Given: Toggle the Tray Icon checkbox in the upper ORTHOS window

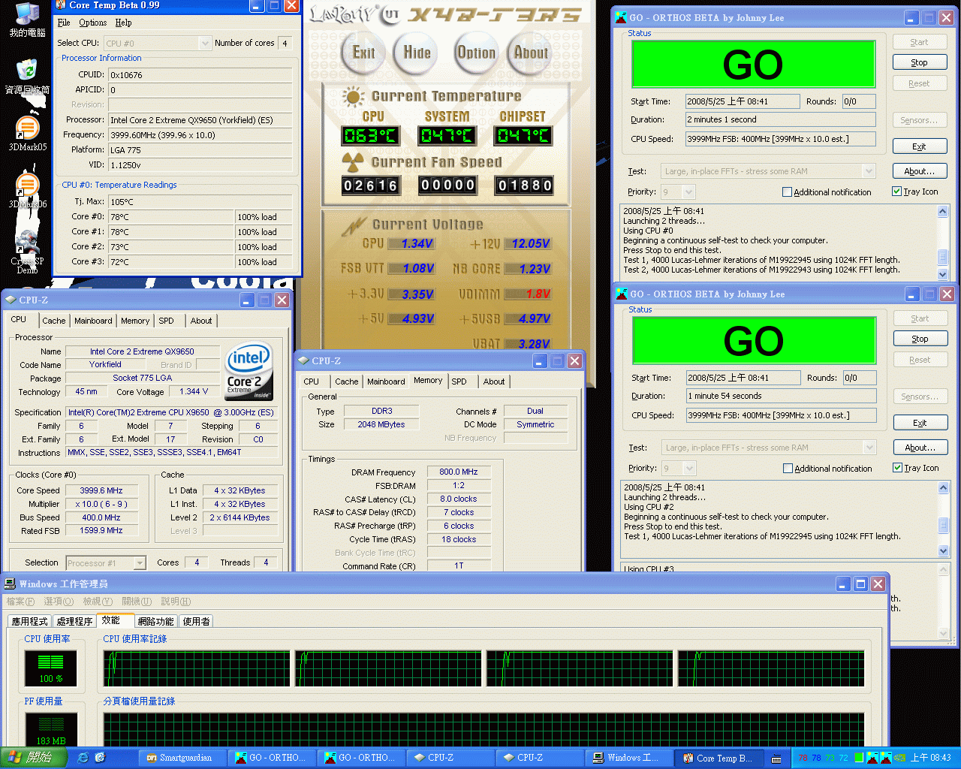Looking at the screenshot, I should tap(896, 191).
